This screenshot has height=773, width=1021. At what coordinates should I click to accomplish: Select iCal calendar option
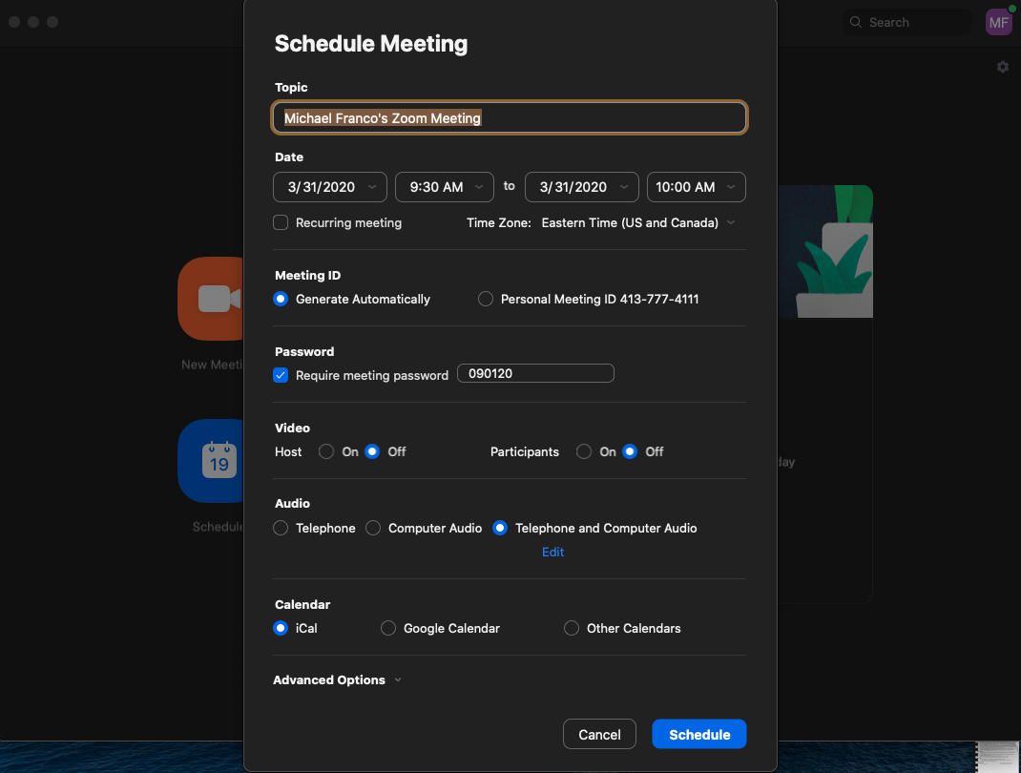[281, 629]
